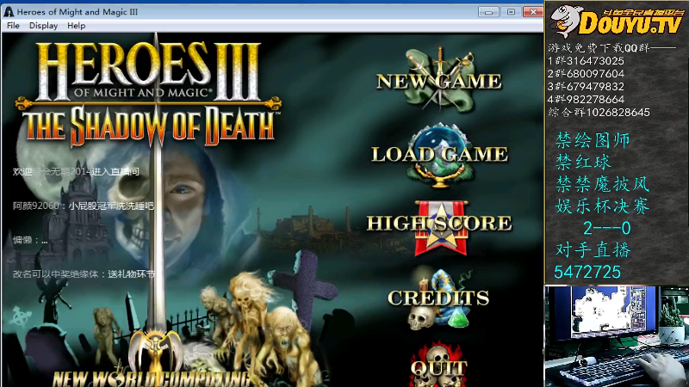This screenshot has width=689, height=387.
Task: Close the Heroes of Might and Magic window
Action: coord(533,12)
